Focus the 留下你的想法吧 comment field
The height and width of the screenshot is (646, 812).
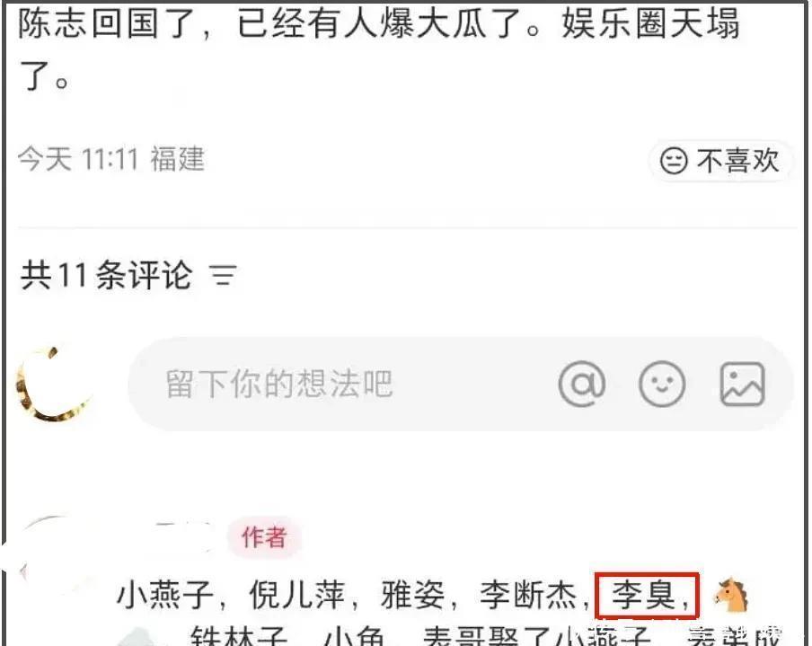461,384
